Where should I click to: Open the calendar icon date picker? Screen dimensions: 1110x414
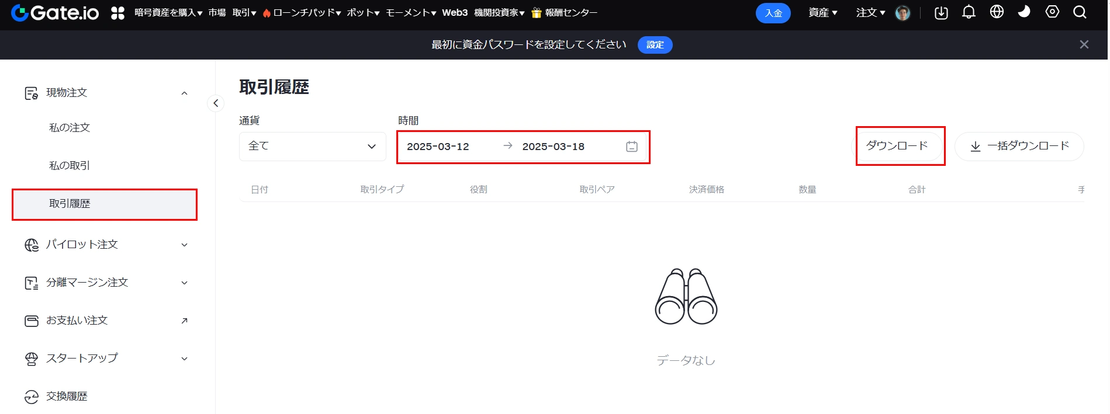(x=632, y=147)
